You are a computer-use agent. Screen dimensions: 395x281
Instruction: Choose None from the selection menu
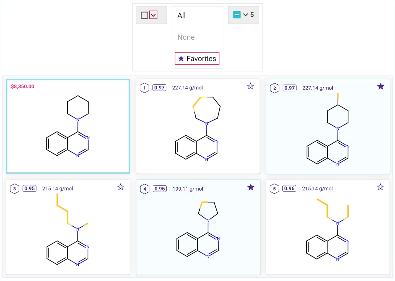click(186, 37)
